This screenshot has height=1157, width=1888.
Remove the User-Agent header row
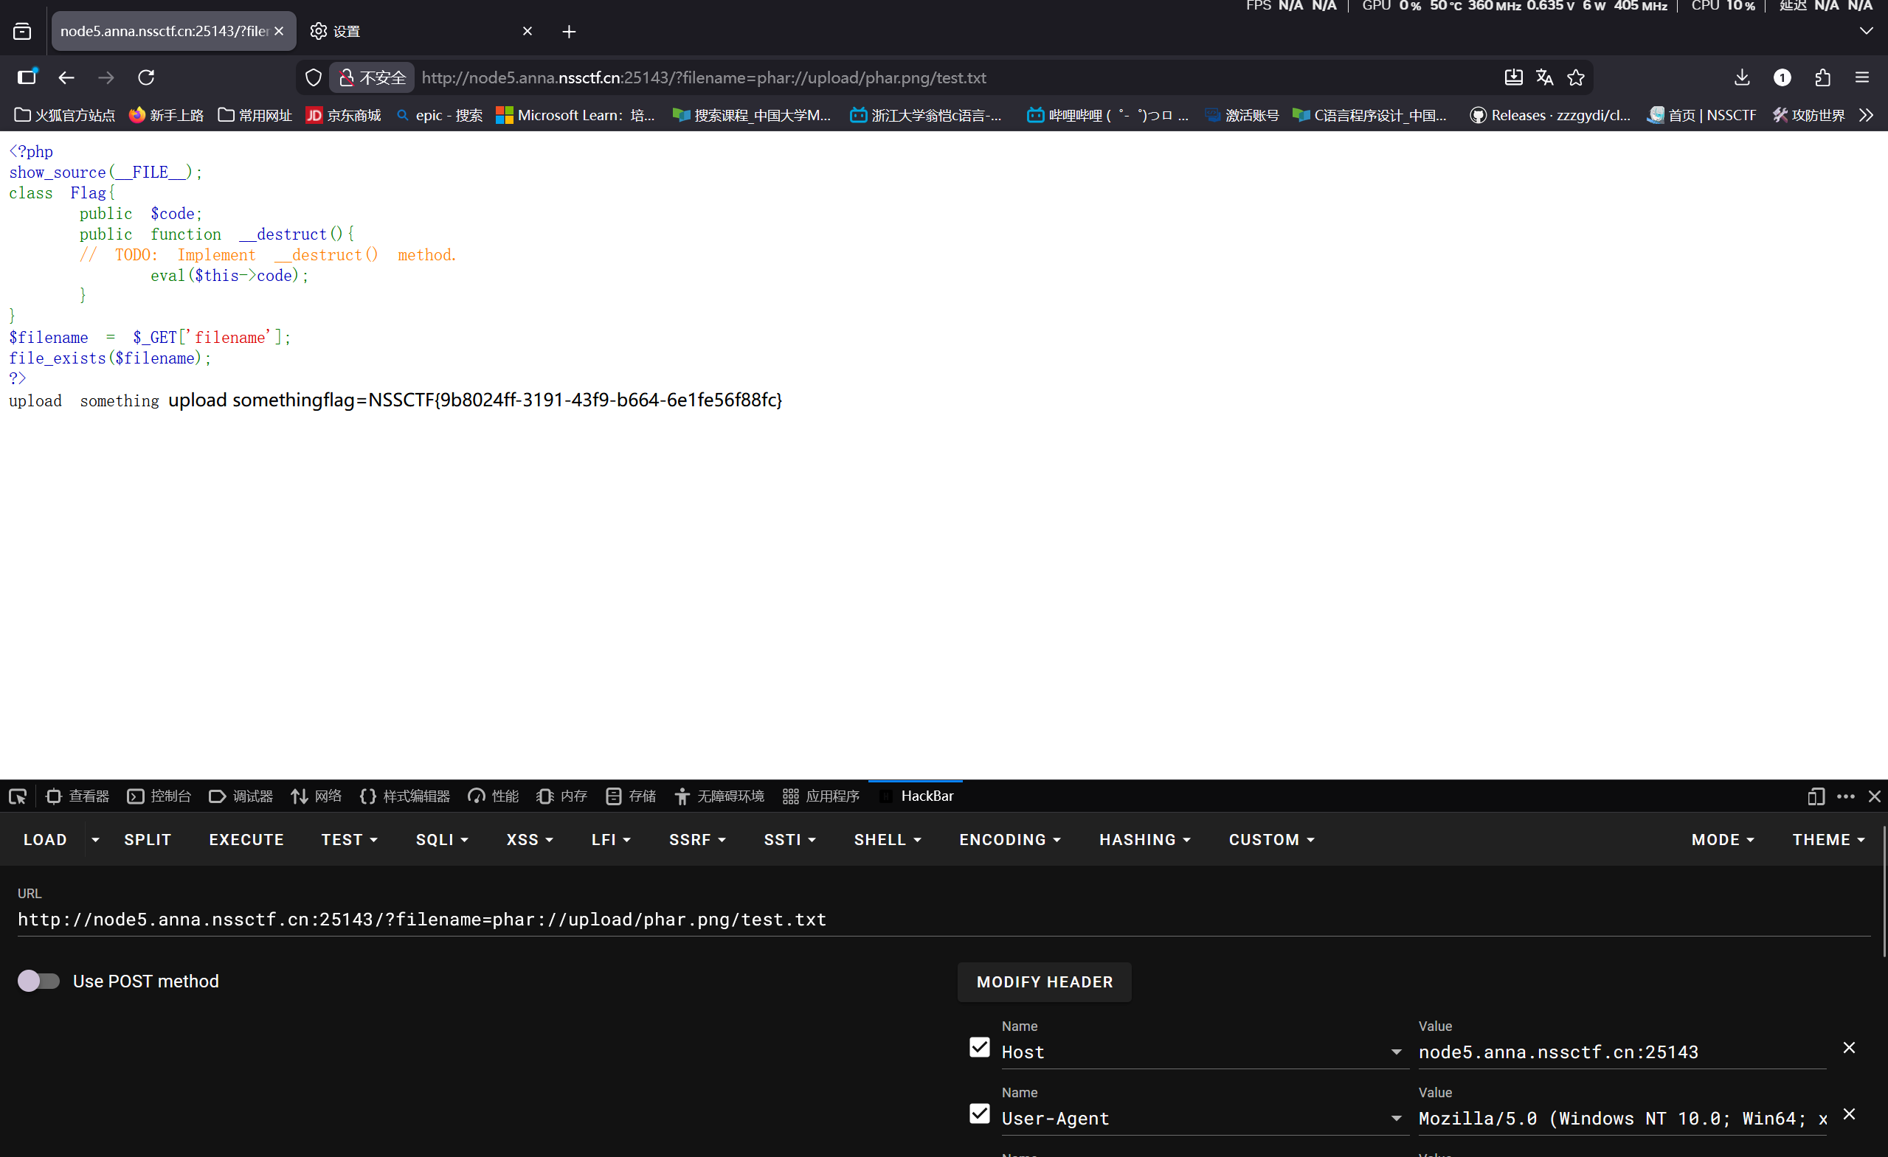pos(1849,1113)
